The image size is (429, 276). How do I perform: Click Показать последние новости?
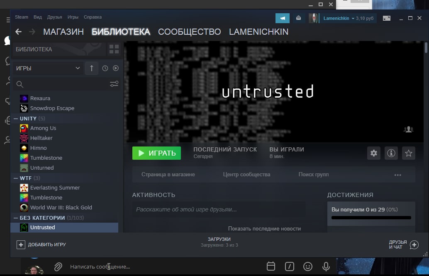point(264,229)
